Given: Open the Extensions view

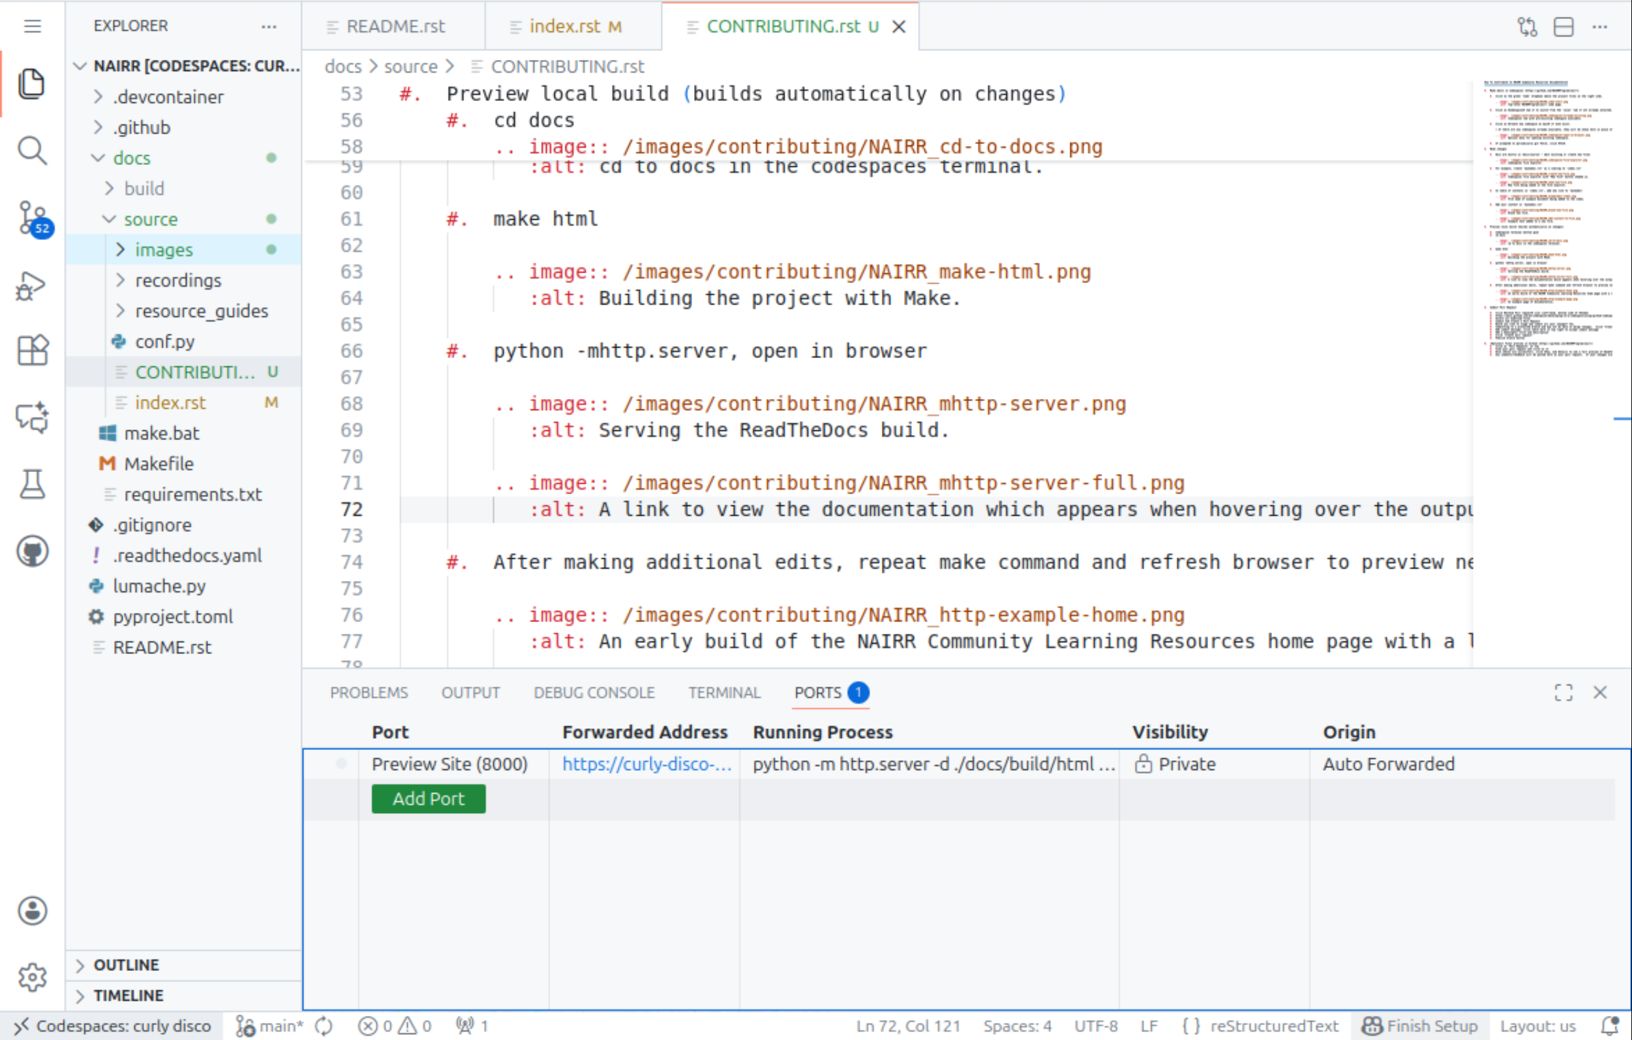Looking at the screenshot, I should click(32, 350).
